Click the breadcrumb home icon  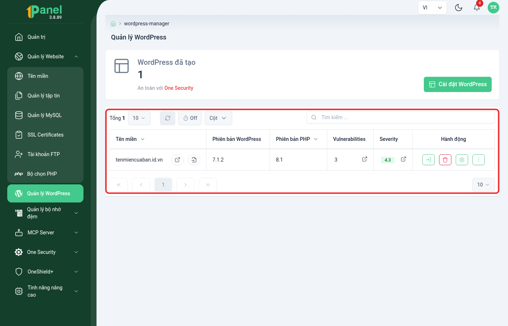113,24
